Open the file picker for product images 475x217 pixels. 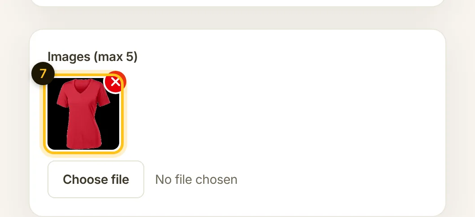[x=96, y=179]
